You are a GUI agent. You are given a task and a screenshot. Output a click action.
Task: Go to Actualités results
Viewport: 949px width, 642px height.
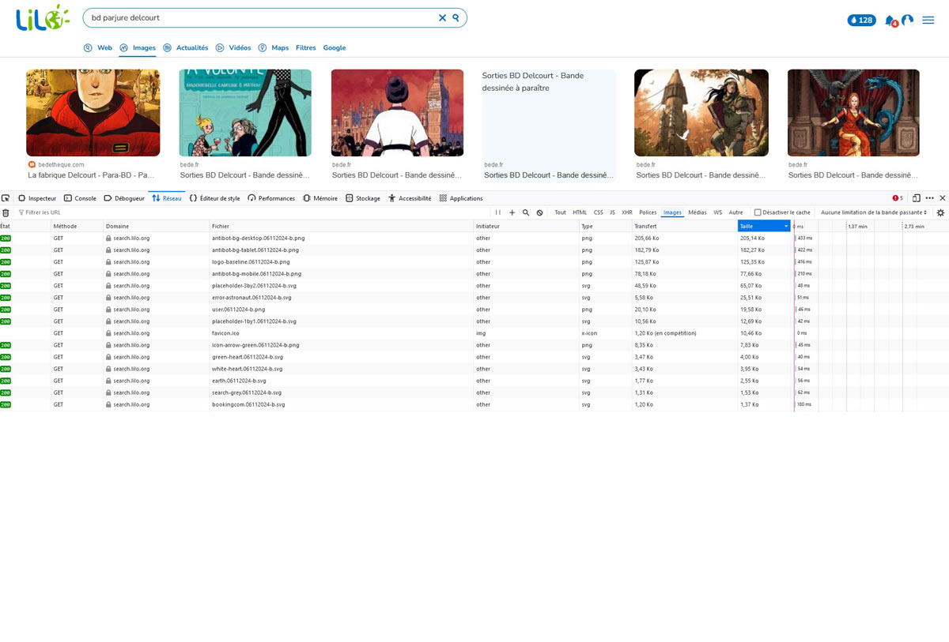186,48
